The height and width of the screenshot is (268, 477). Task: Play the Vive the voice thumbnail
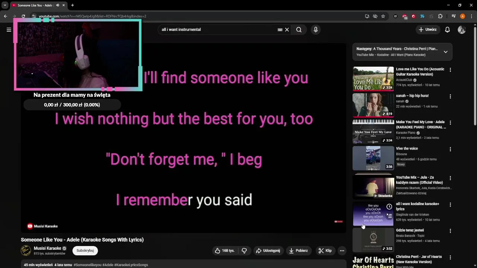[x=373, y=158]
